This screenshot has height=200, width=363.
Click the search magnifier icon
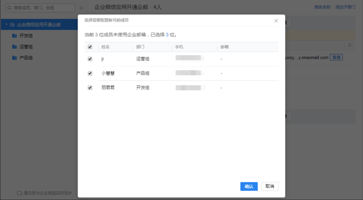9,8
